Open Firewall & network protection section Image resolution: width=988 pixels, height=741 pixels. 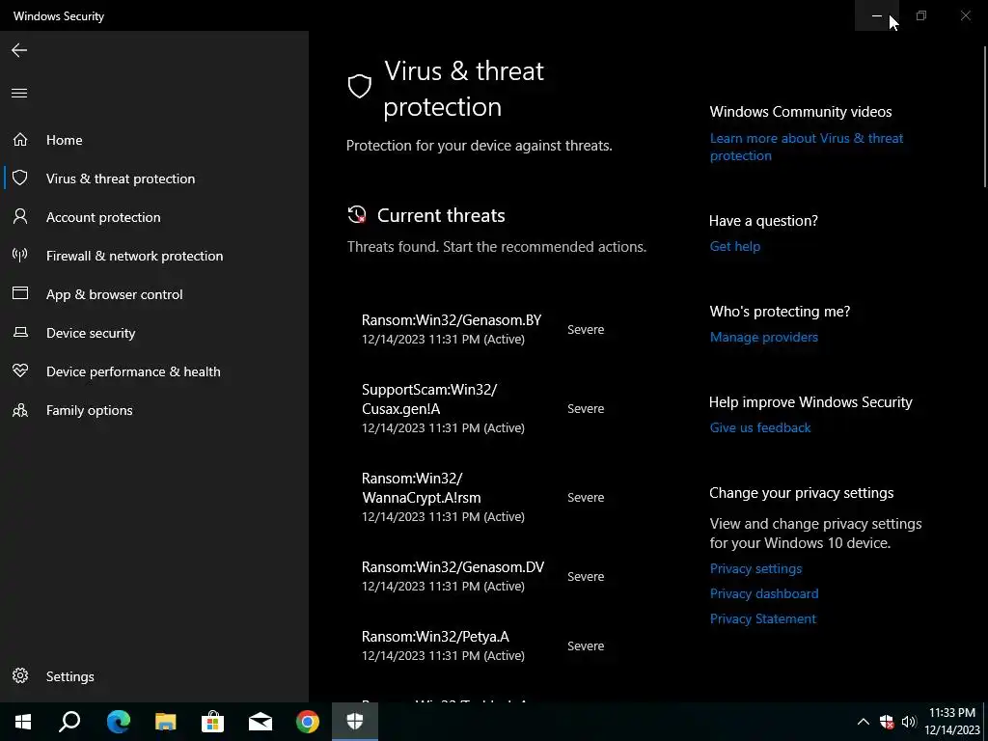(135, 256)
